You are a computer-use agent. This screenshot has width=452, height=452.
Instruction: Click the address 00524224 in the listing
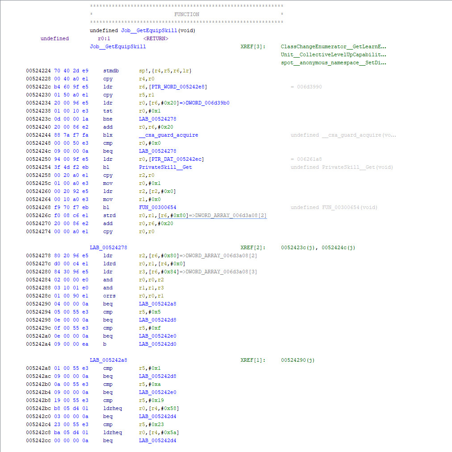point(38,71)
